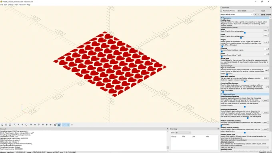272x153 pixels.
Task: Switch to Right view icon
Action: (31, 125)
